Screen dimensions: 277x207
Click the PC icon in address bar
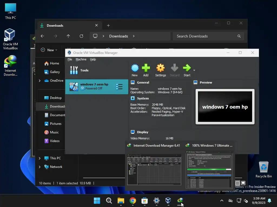95,36
